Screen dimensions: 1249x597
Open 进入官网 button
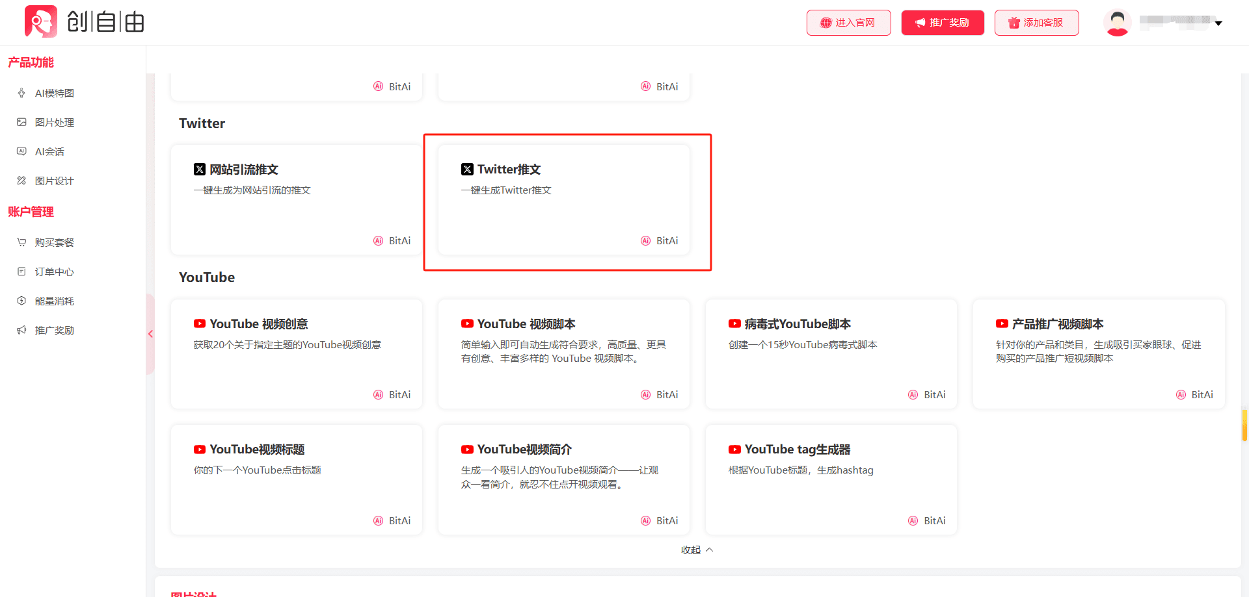(848, 23)
